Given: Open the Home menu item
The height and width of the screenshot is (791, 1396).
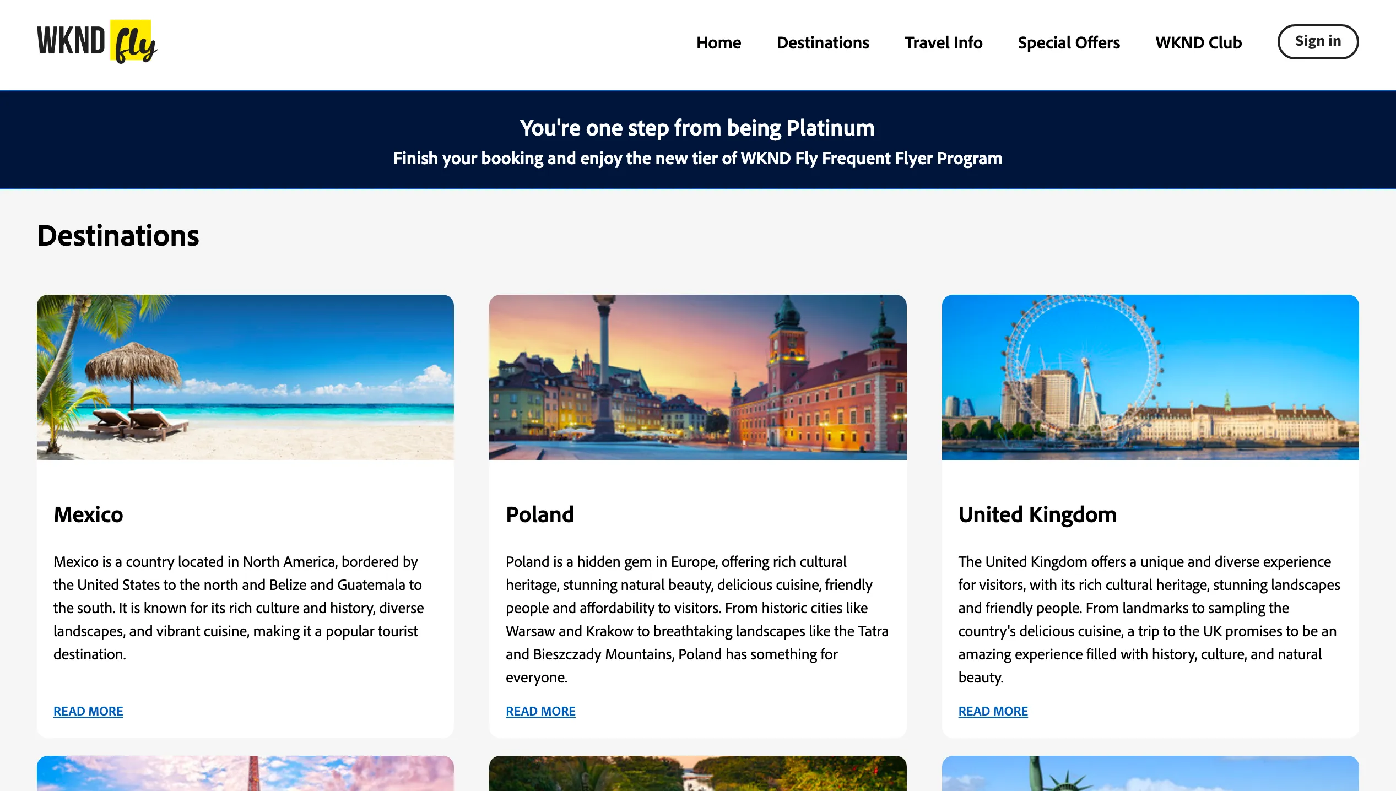Looking at the screenshot, I should tap(718, 42).
